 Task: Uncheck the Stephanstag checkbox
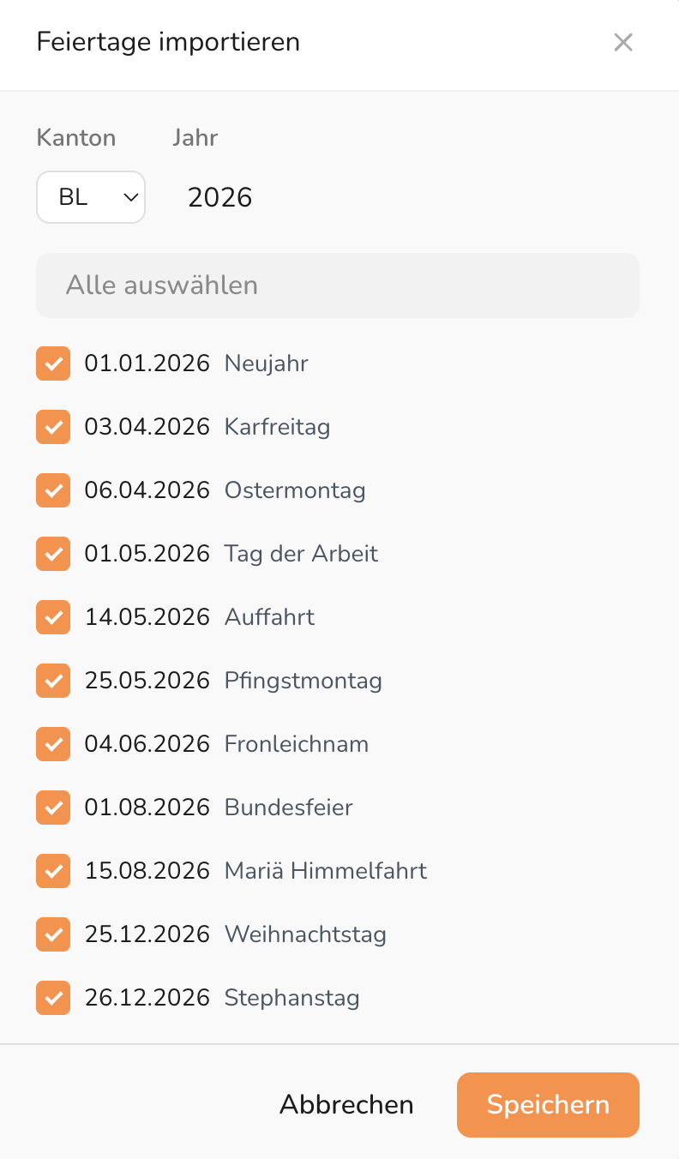53,998
